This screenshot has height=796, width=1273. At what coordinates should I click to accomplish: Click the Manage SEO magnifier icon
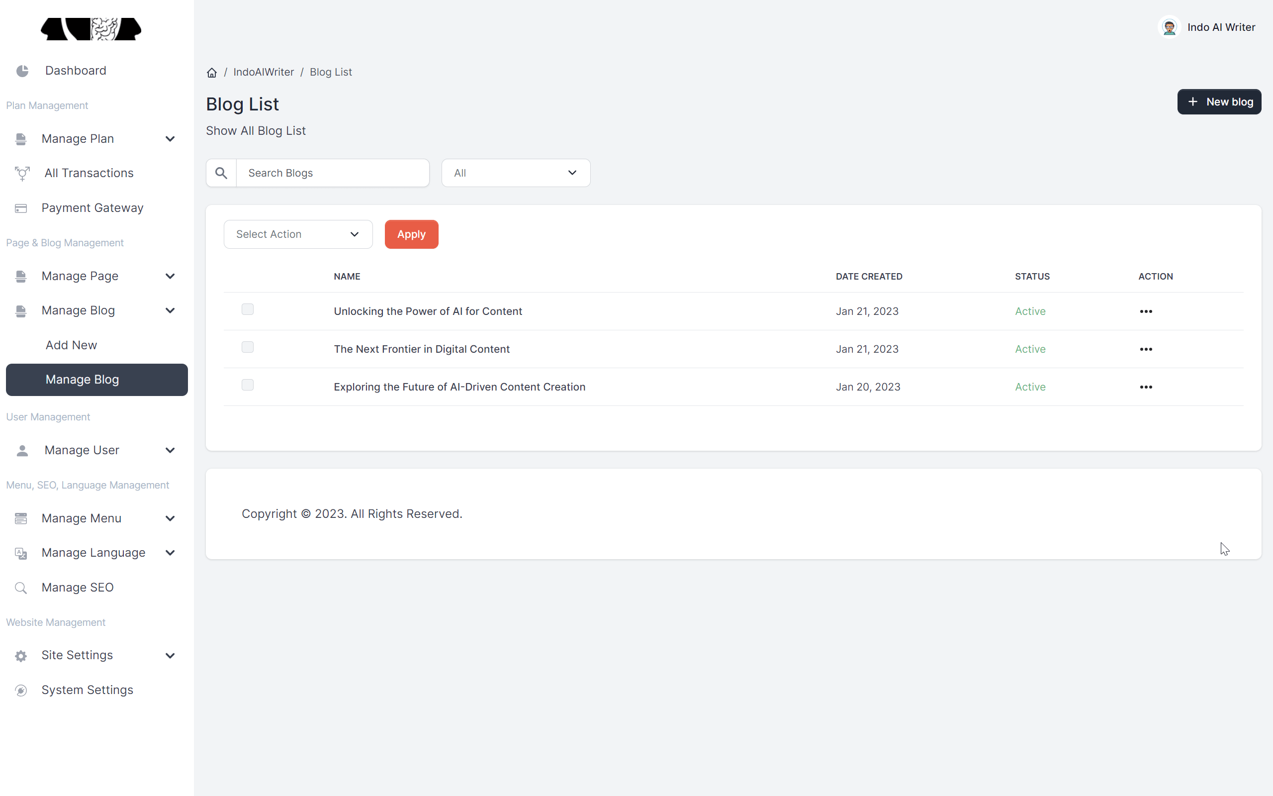pos(21,588)
